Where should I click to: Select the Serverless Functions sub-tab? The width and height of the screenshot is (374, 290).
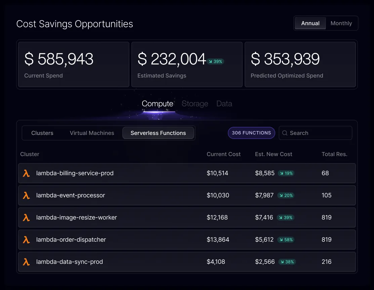click(x=158, y=133)
